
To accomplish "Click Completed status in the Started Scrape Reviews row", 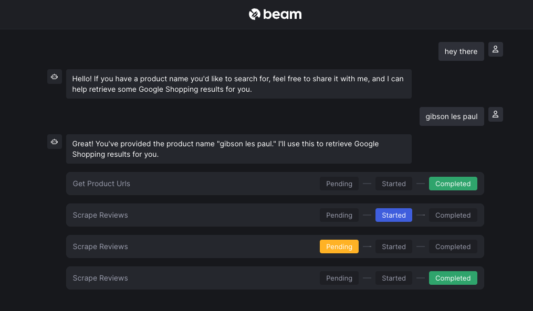I will tap(453, 215).
